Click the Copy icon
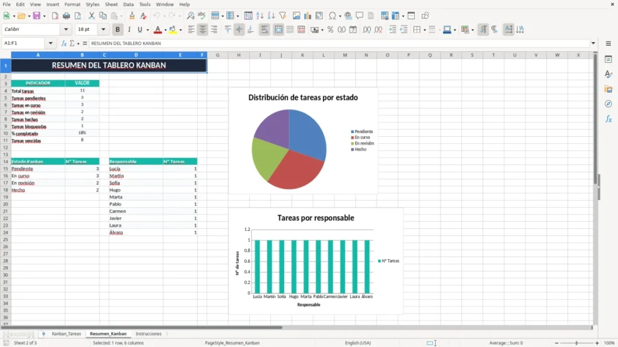 pyautogui.click(x=103, y=16)
